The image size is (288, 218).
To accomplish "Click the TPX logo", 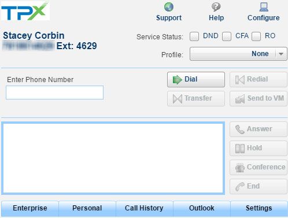I will pyautogui.click(x=25, y=10).
